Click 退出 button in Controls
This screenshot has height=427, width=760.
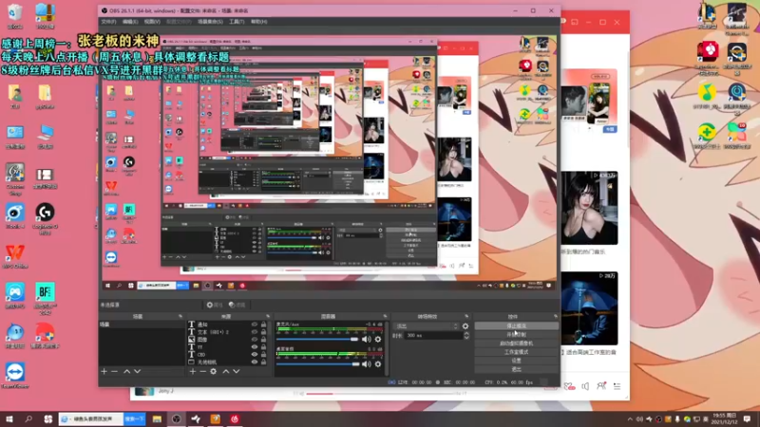pos(516,369)
